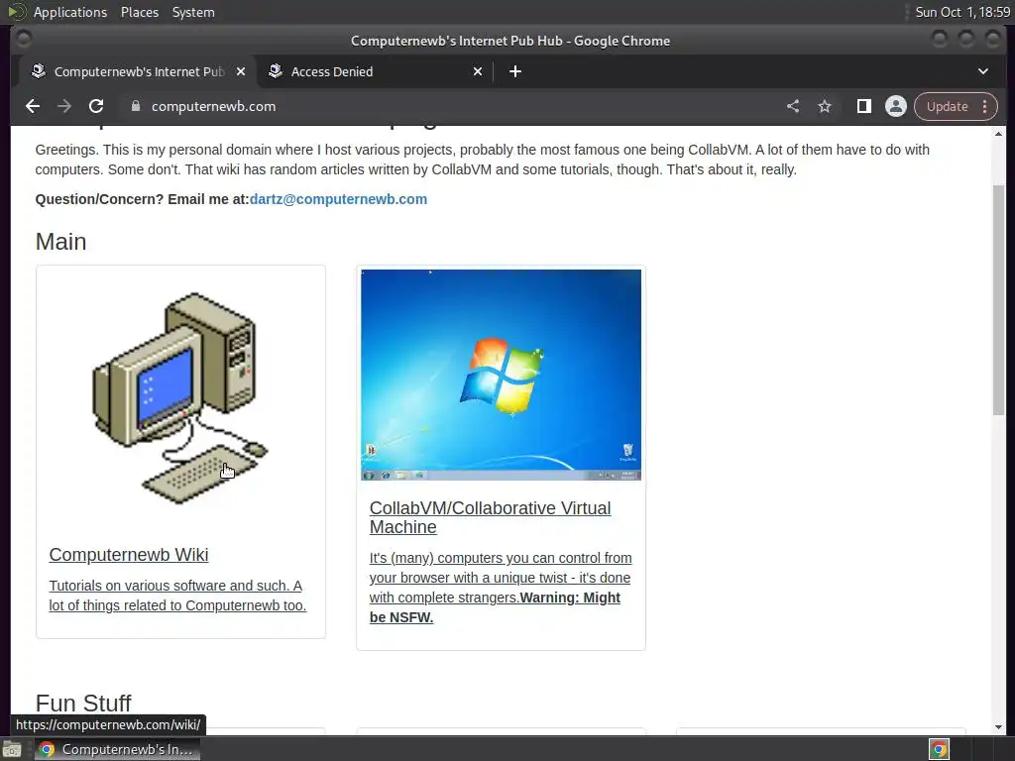Click the Chrome icon in workspace switcher

point(939,749)
